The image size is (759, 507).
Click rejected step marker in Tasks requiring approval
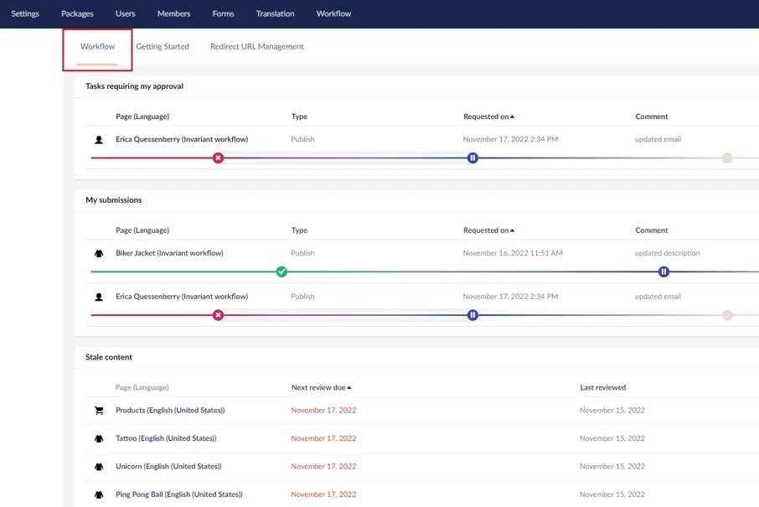(x=219, y=158)
